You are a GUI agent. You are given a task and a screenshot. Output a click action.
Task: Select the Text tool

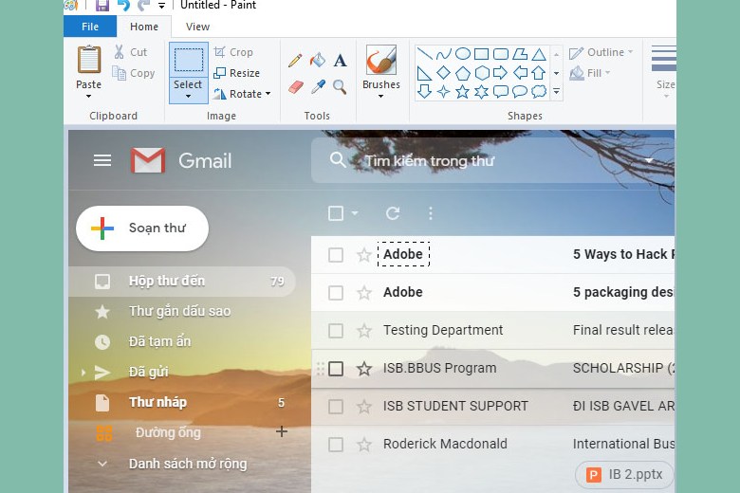340,61
